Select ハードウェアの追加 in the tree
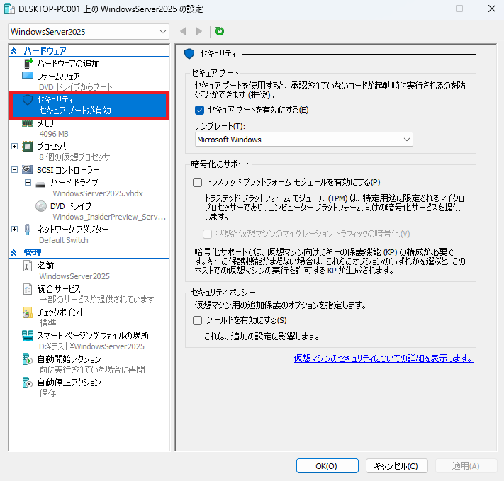This screenshot has height=481, width=504. (x=68, y=64)
